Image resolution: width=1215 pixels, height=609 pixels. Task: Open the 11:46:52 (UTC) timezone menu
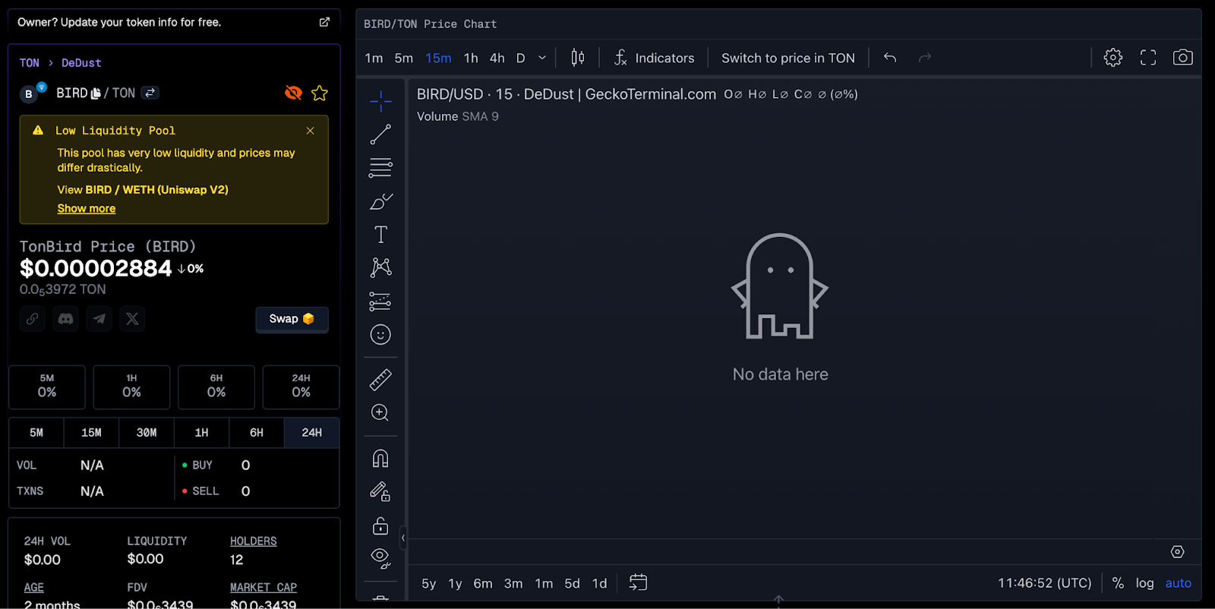coord(1044,583)
